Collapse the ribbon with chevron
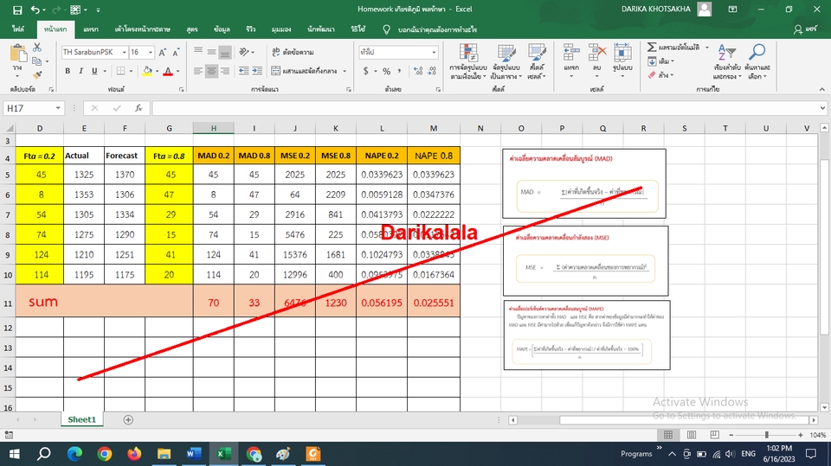Screen dimensions: 831x466 [822, 89]
